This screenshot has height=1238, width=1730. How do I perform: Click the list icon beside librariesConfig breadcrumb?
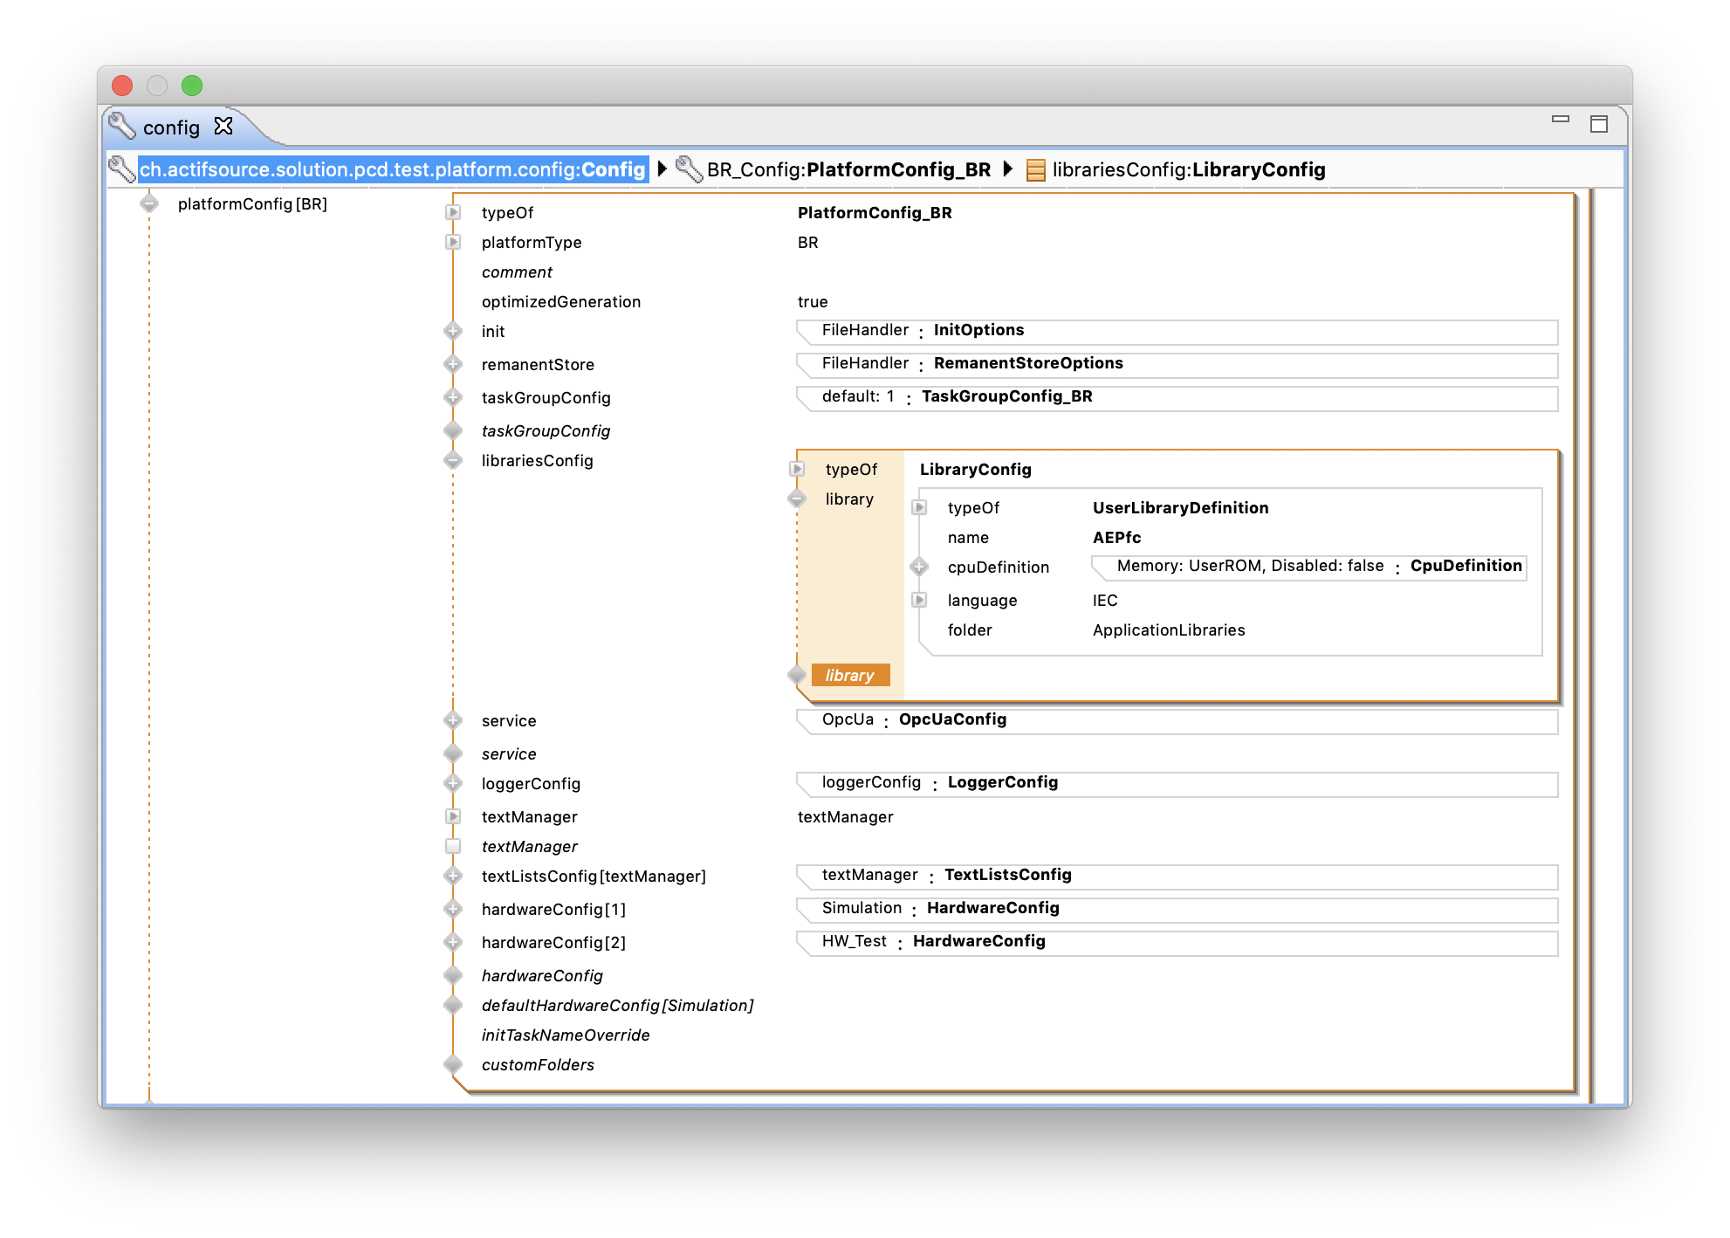coord(1035,169)
